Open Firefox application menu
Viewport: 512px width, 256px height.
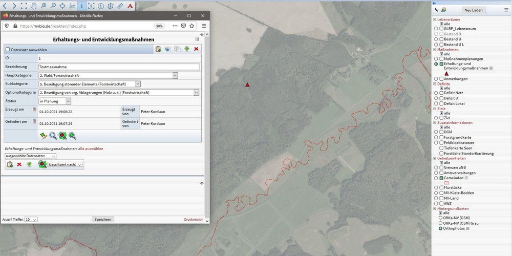(x=204, y=26)
